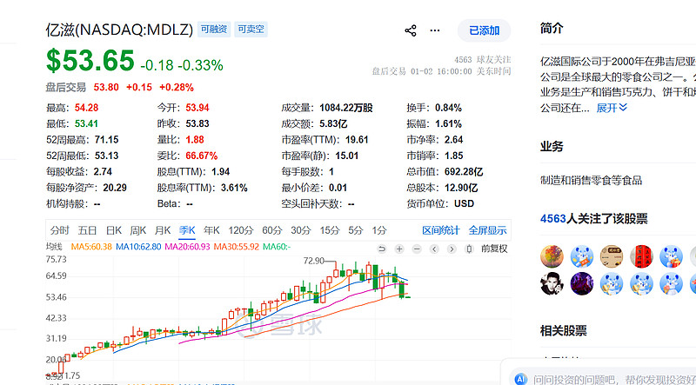Click the 今开 value 53.94
This screenshot has width=696, height=385.
tap(197, 108)
